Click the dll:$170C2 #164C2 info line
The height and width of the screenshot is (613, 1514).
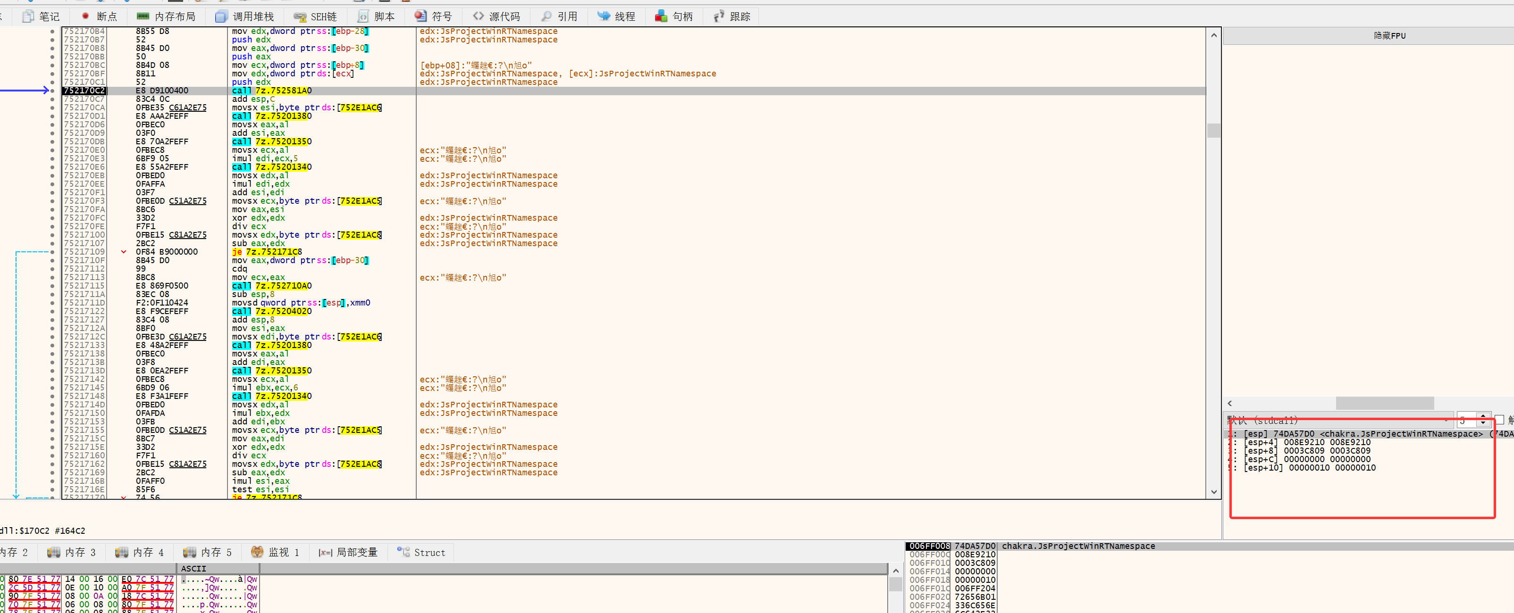click(43, 531)
